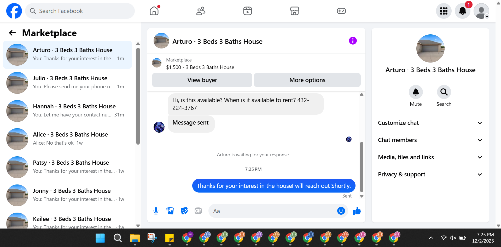This screenshot has width=501, height=247.
Task: Open the purple conversation info icon
Action: (x=353, y=41)
